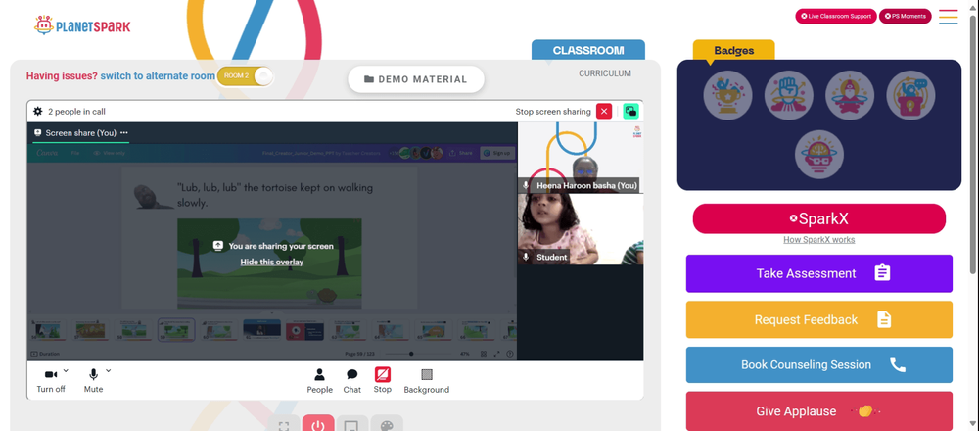
Task: Turn off the camera
Action: (51, 380)
